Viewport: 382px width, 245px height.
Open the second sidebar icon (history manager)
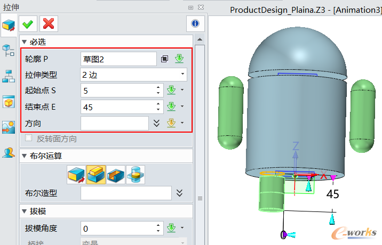click(x=9, y=51)
